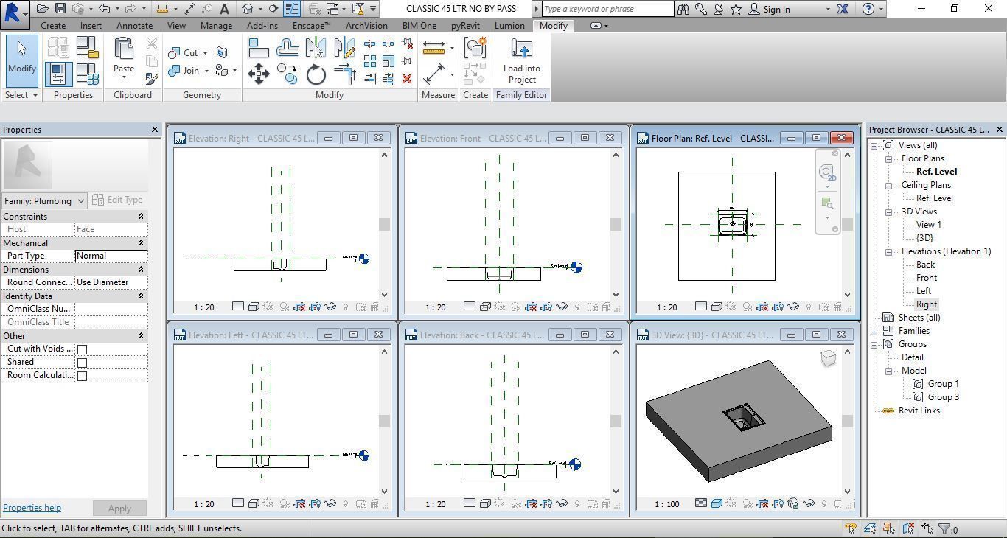Click the Create Group icon
The image size is (1007, 538).
click(x=475, y=49)
